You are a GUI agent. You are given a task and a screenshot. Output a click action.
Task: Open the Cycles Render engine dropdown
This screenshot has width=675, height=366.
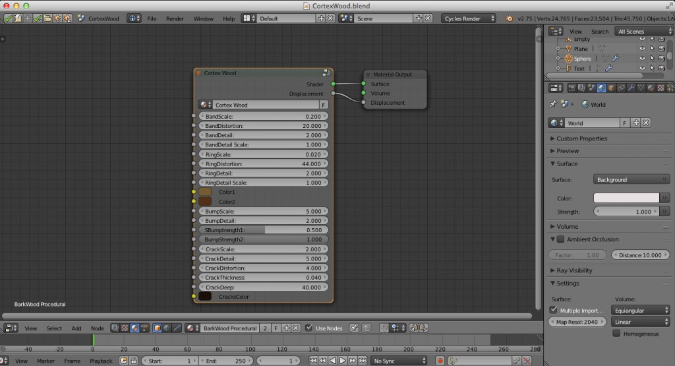[x=469, y=18]
